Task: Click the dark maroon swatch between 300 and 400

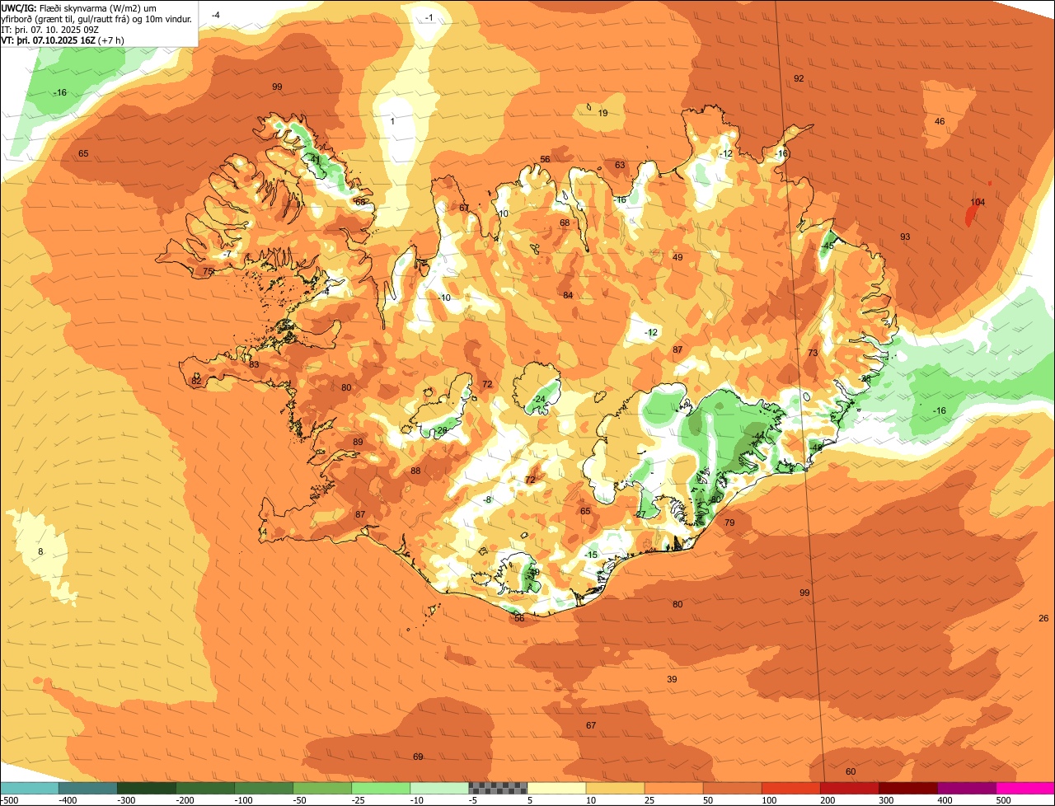Action: [907, 788]
